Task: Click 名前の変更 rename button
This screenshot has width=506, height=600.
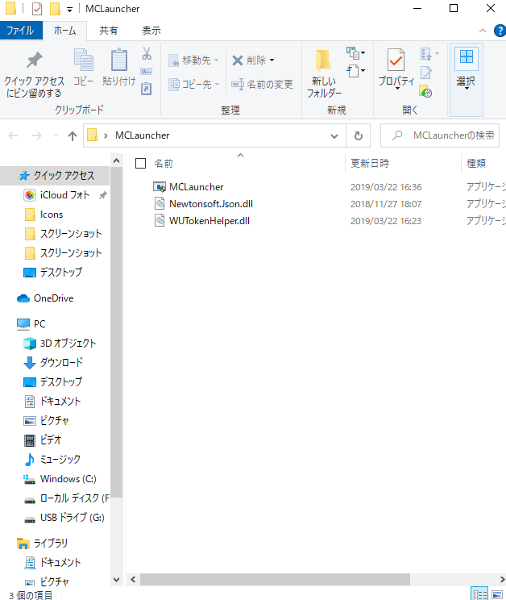Action: [263, 84]
